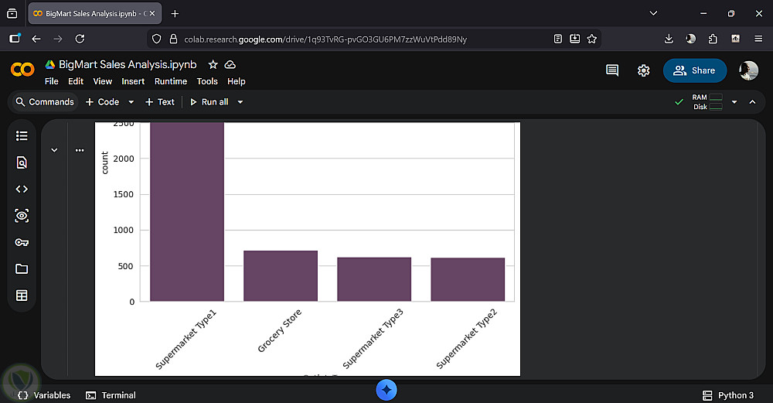Launch the Gemini AI sparkle button
Viewport: 773px width, 403px height.
tap(386, 390)
